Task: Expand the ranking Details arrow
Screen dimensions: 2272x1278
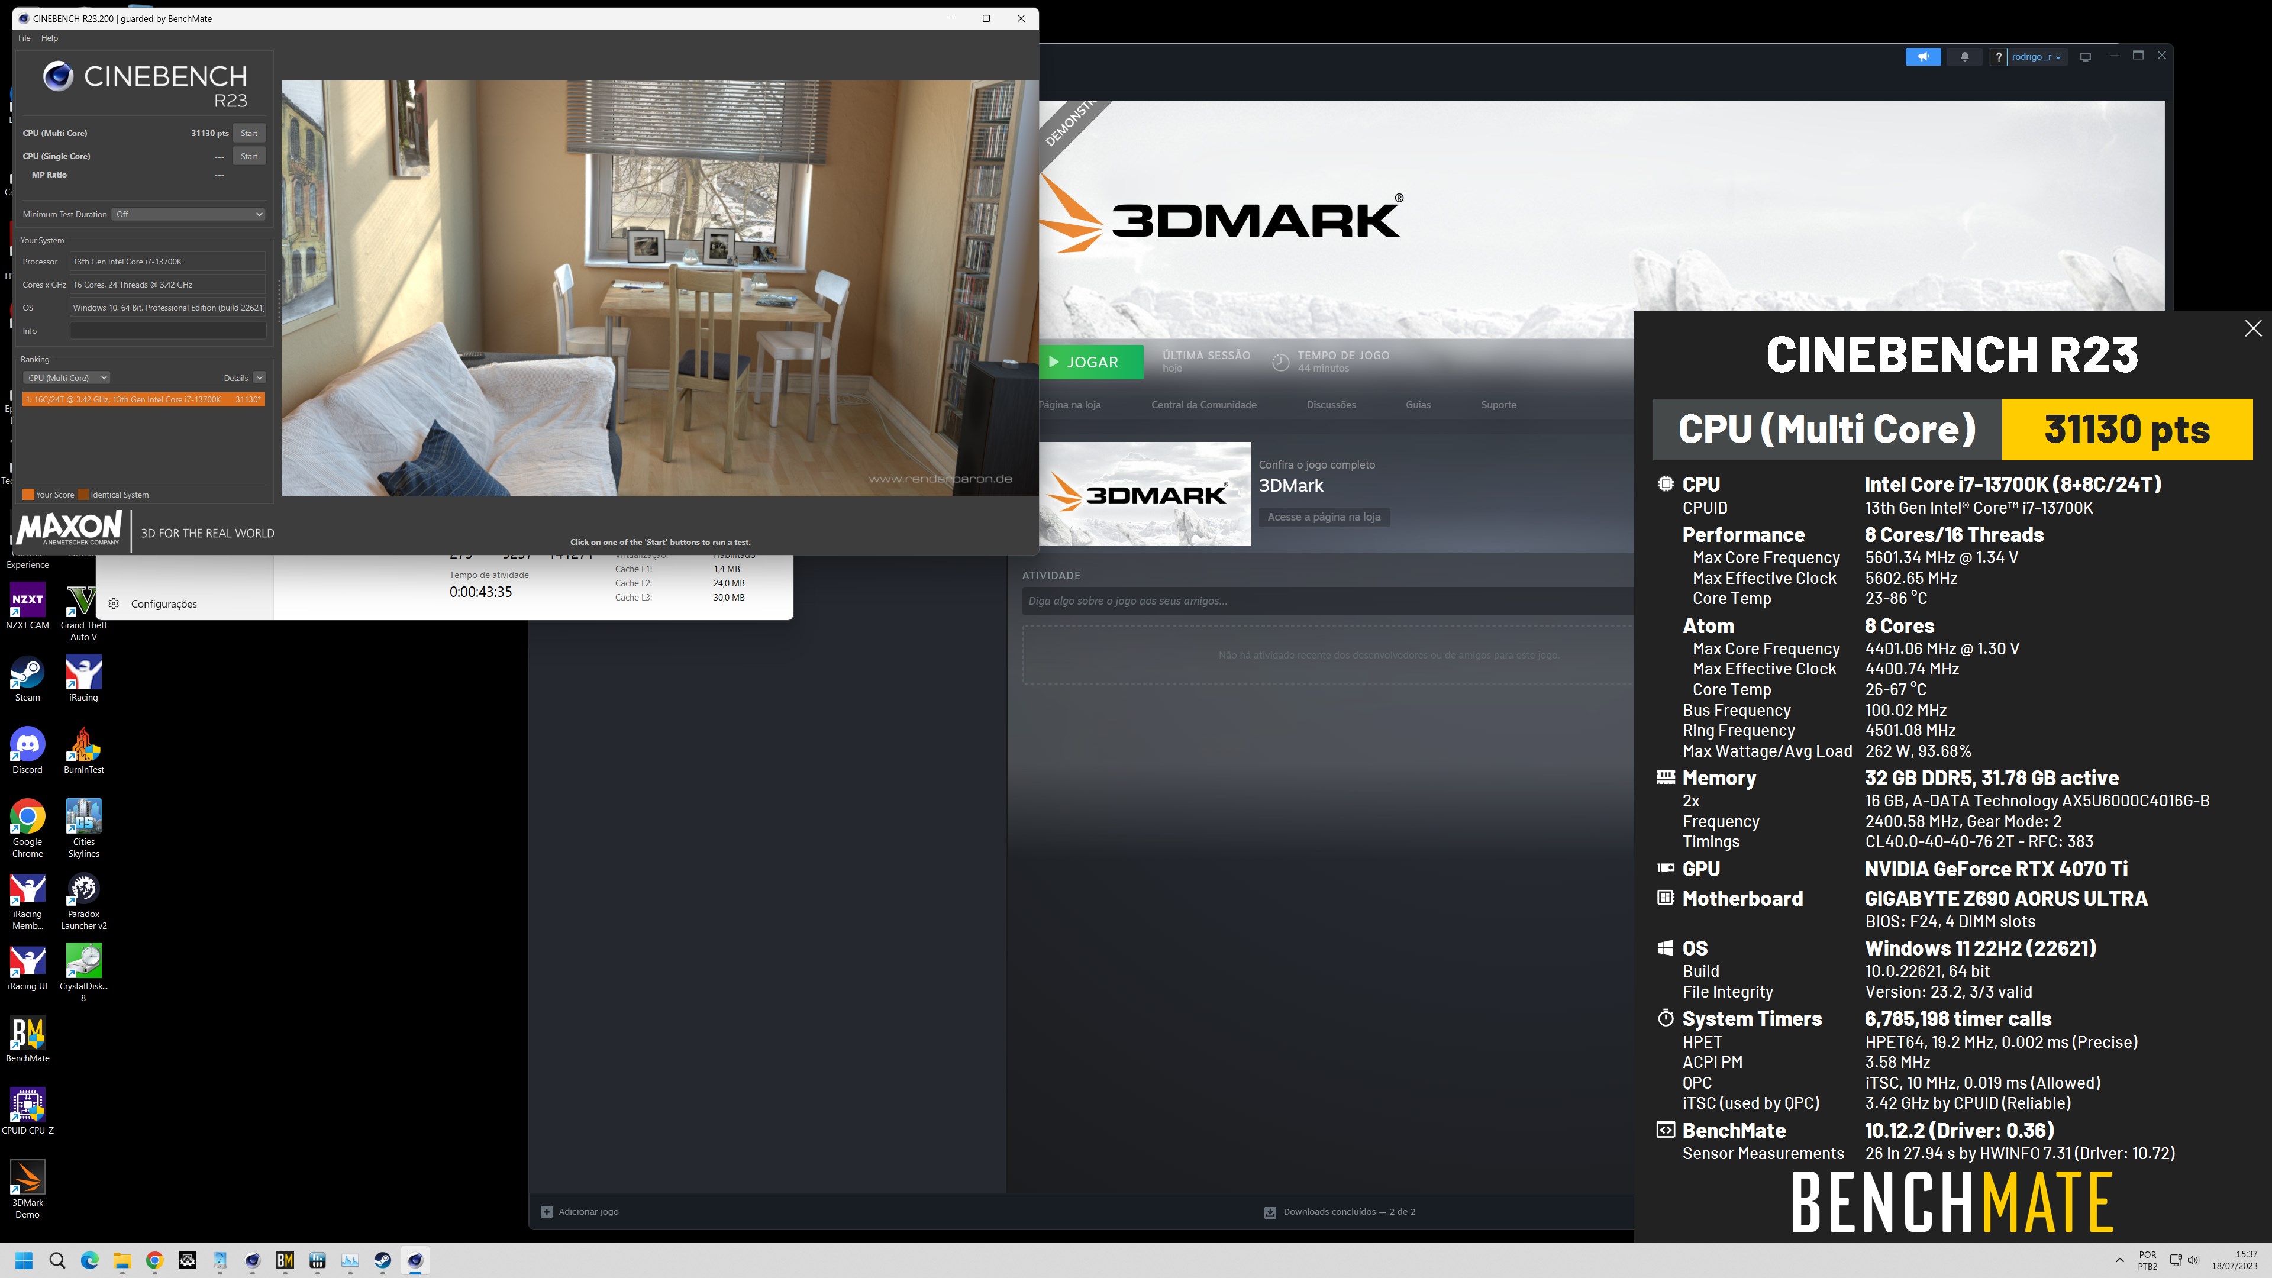Action: coord(259,377)
